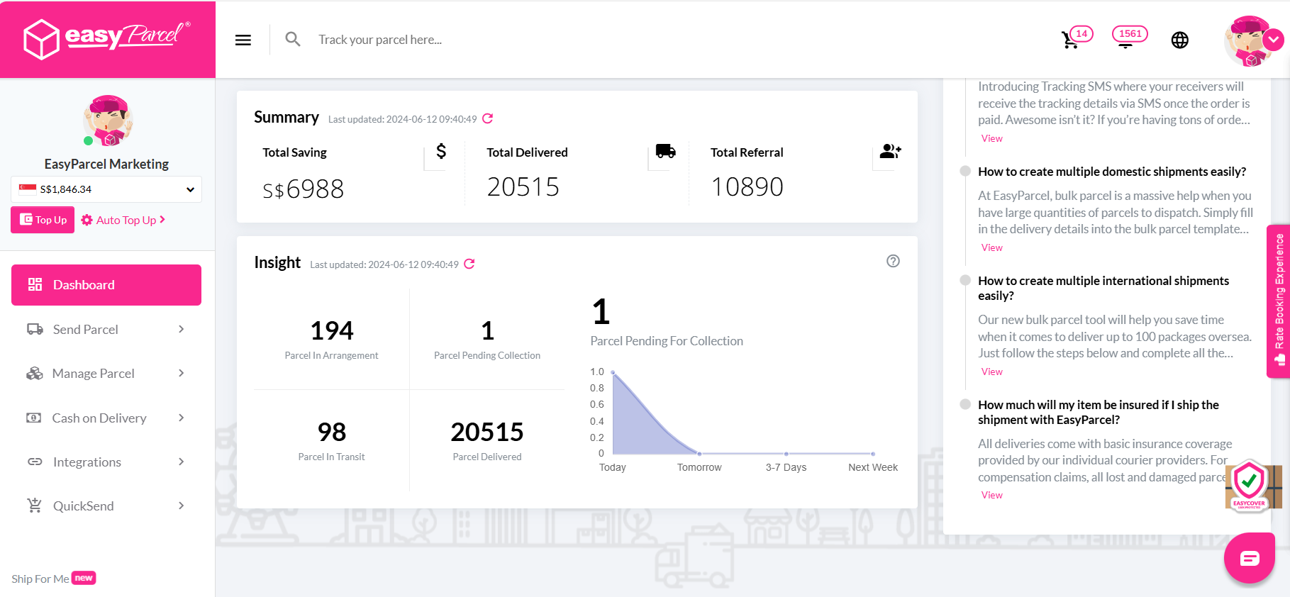Open the language globe icon

(x=1180, y=40)
